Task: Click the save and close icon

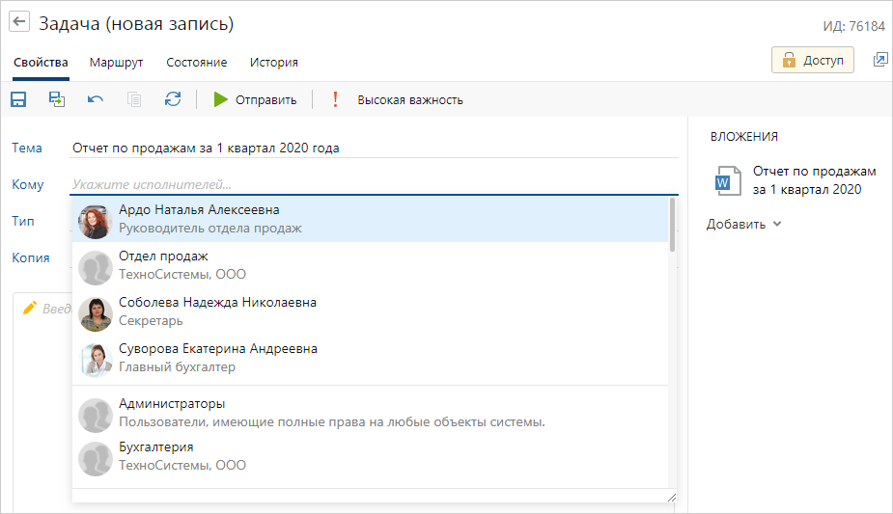Action: pyautogui.click(x=57, y=99)
